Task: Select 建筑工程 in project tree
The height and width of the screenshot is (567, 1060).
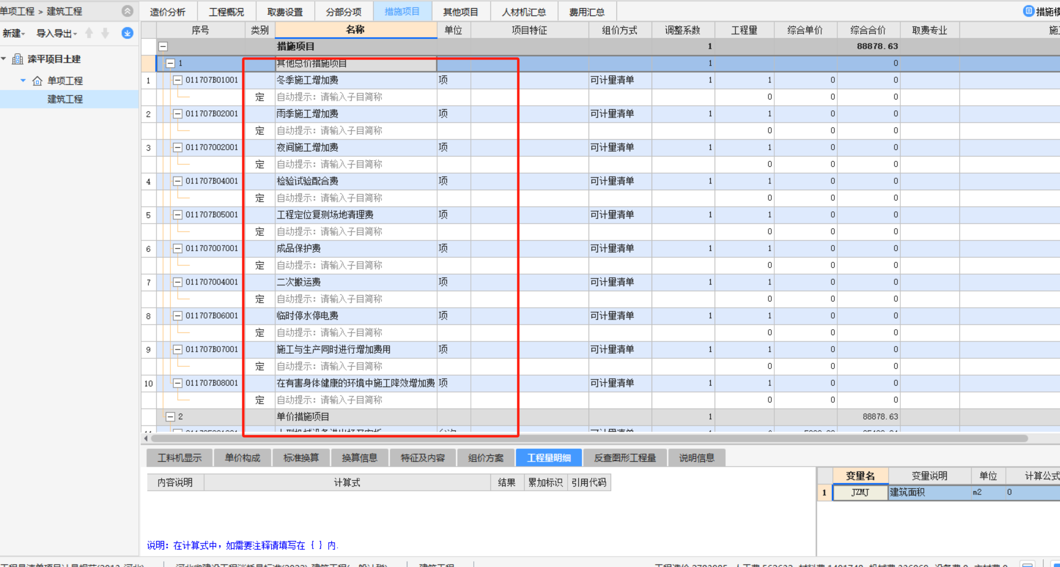Action: 65,99
